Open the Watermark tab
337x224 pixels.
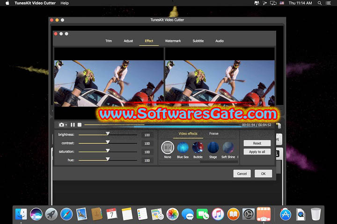(x=173, y=41)
